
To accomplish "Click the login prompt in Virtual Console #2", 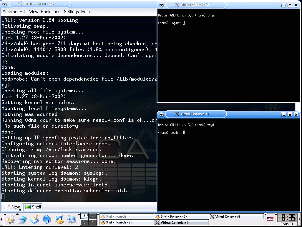I will click(x=171, y=23).
